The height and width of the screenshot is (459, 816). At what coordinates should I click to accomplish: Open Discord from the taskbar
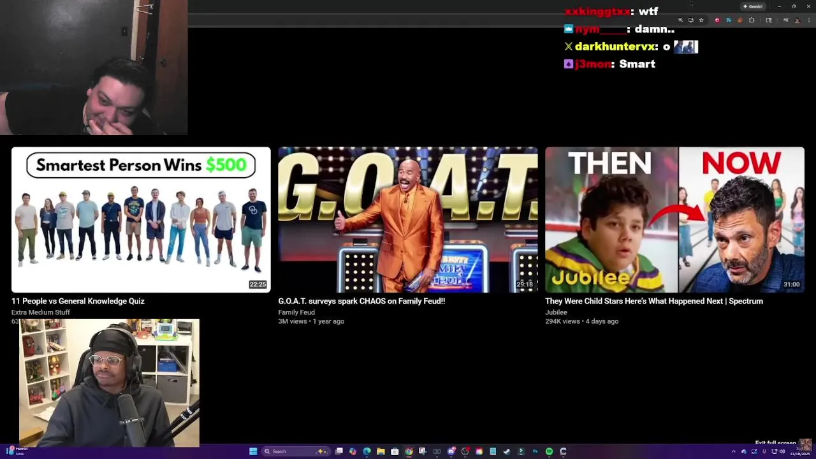point(451,451)
